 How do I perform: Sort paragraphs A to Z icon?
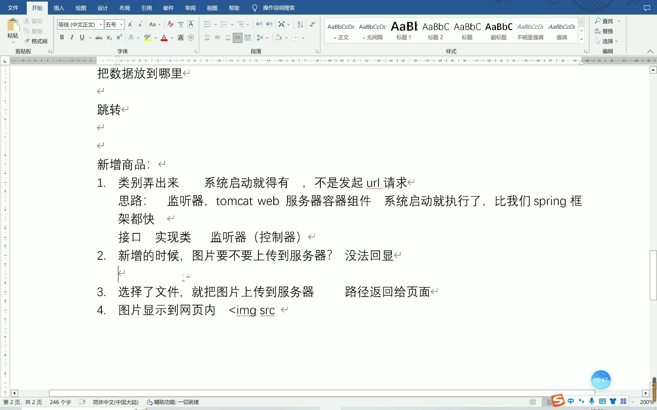tap(300, 24)
